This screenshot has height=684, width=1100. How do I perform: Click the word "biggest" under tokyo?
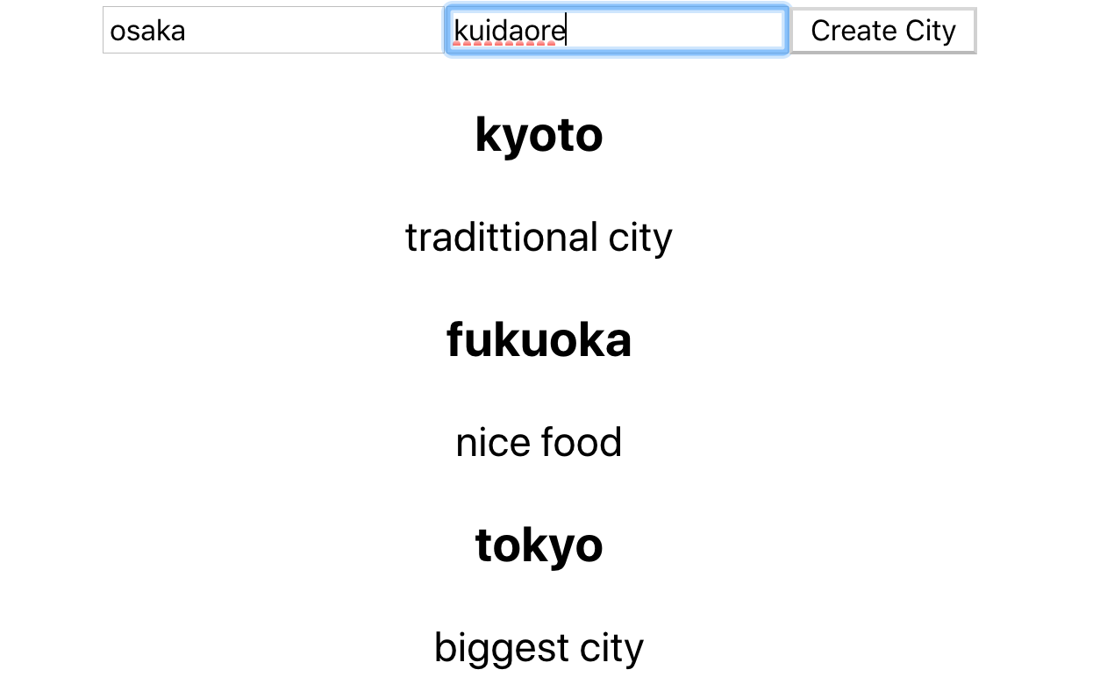point(502,648)
